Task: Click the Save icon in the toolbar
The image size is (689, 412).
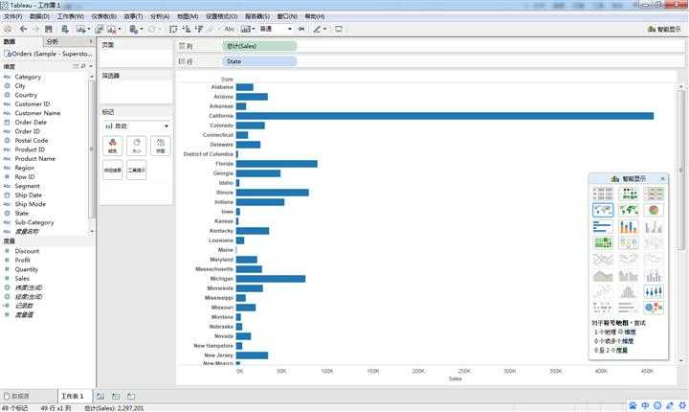Action: [x=49, y=29]
